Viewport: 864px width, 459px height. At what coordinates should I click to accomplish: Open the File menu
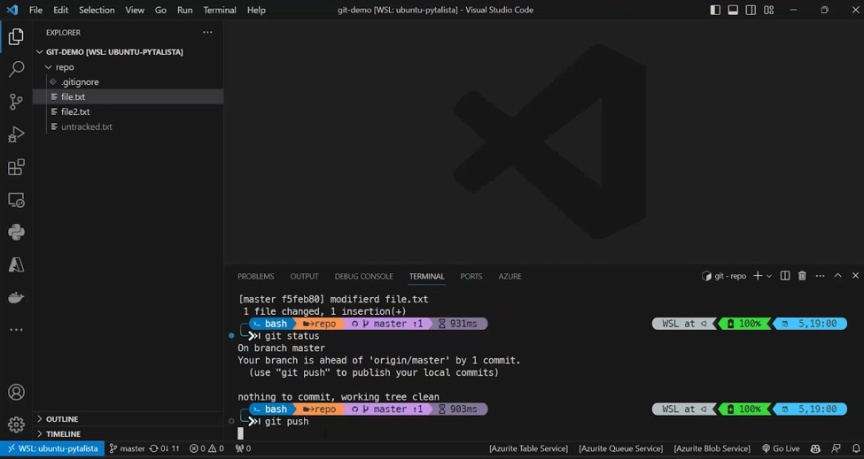pos(35,10)
